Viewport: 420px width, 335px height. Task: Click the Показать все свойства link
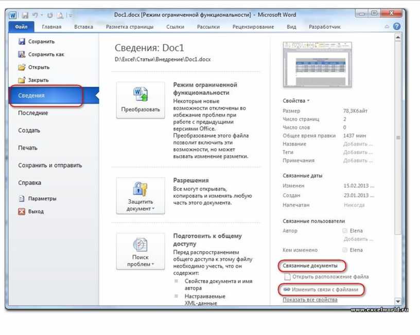[x=310, y=299]
